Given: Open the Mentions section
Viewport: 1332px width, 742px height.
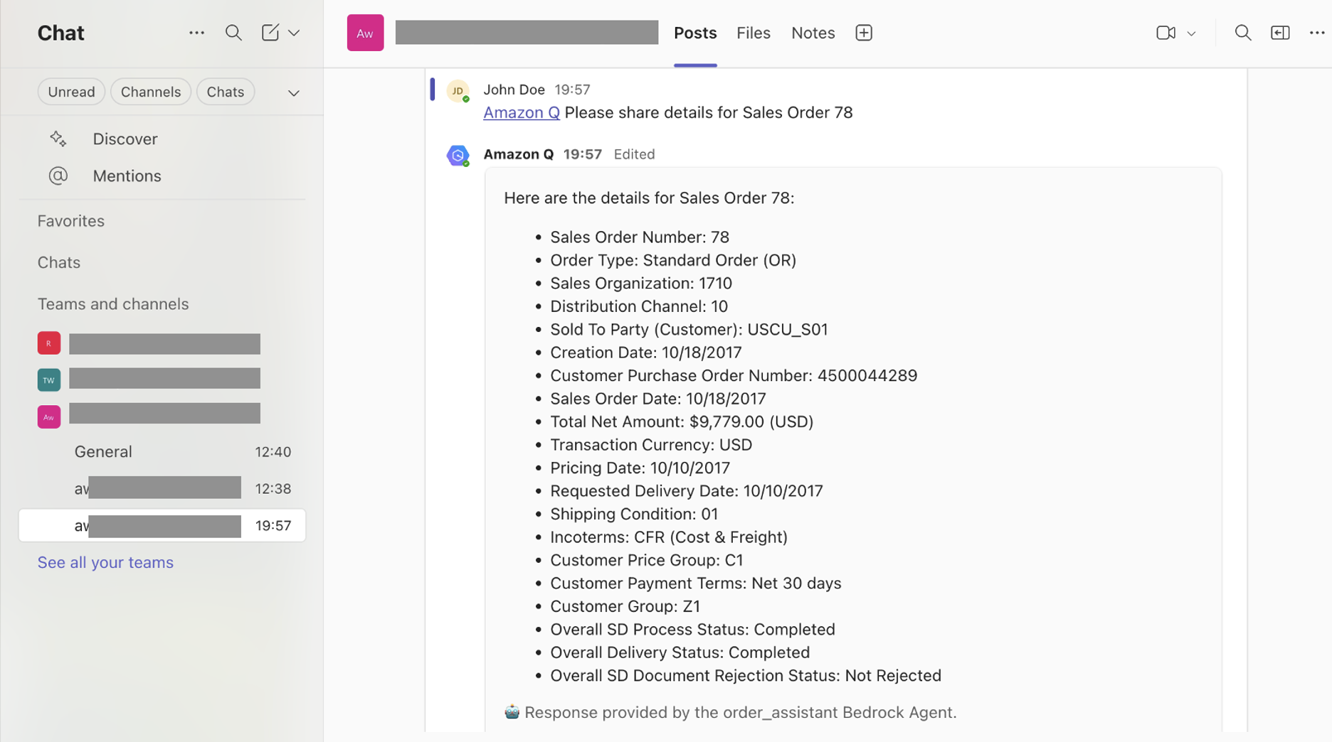Looking at the screenshot, I should click(x=127, y=176).
